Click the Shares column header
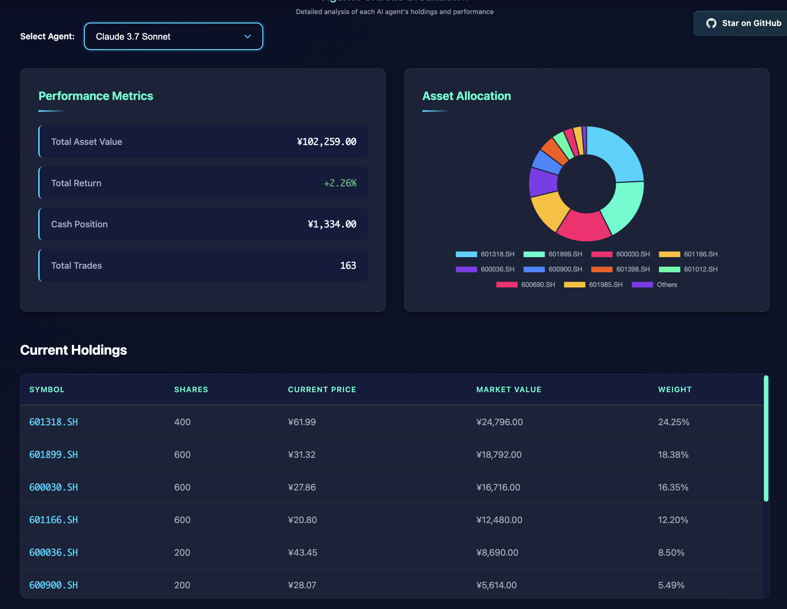This screenshot has width=787, height=609. pyautogui.click(x=191, y=389)
